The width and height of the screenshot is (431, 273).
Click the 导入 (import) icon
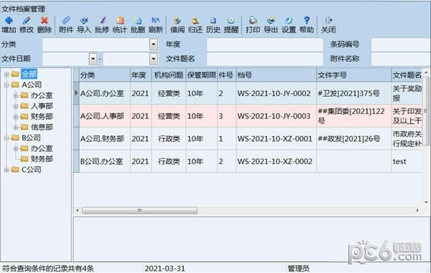[84, 20]
